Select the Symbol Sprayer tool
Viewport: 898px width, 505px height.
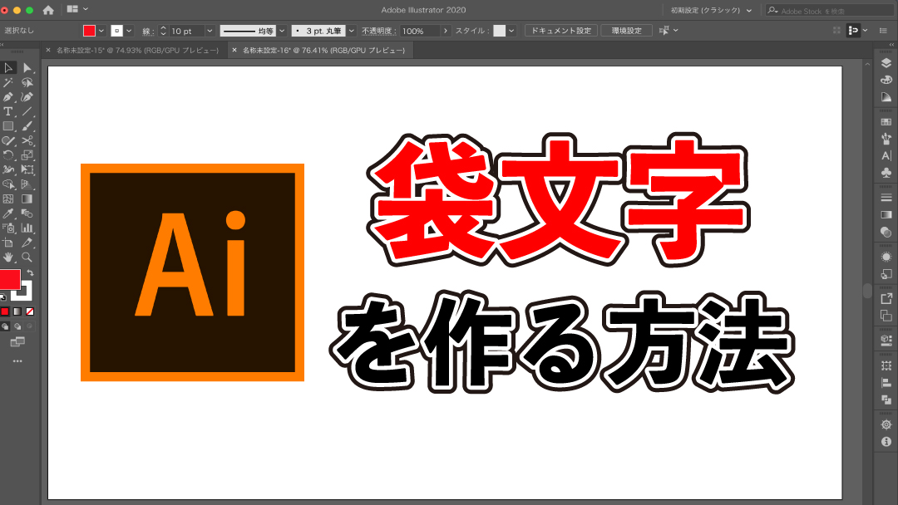[x=8, y=228]
